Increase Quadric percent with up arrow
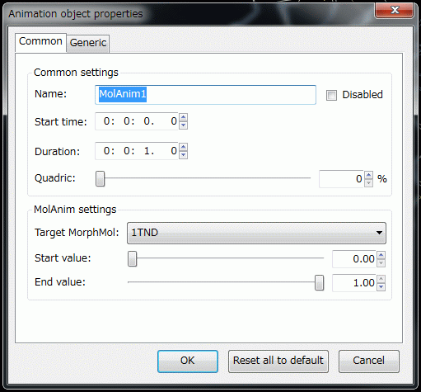 tap(368, 175)
